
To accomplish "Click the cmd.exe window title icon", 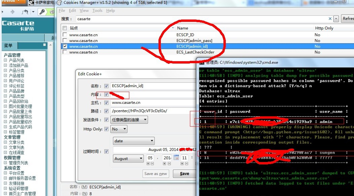I will 201,63.
